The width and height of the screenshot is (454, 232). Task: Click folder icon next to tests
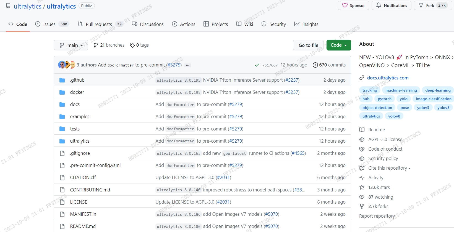(x=62, y=129)
